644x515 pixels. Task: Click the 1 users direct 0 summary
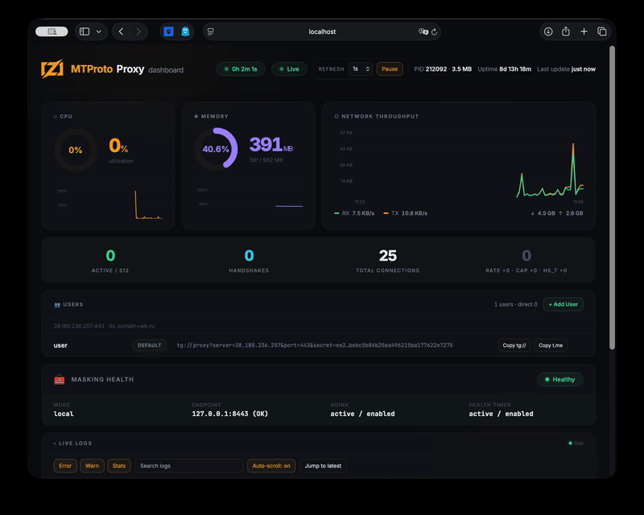(515, 304)
